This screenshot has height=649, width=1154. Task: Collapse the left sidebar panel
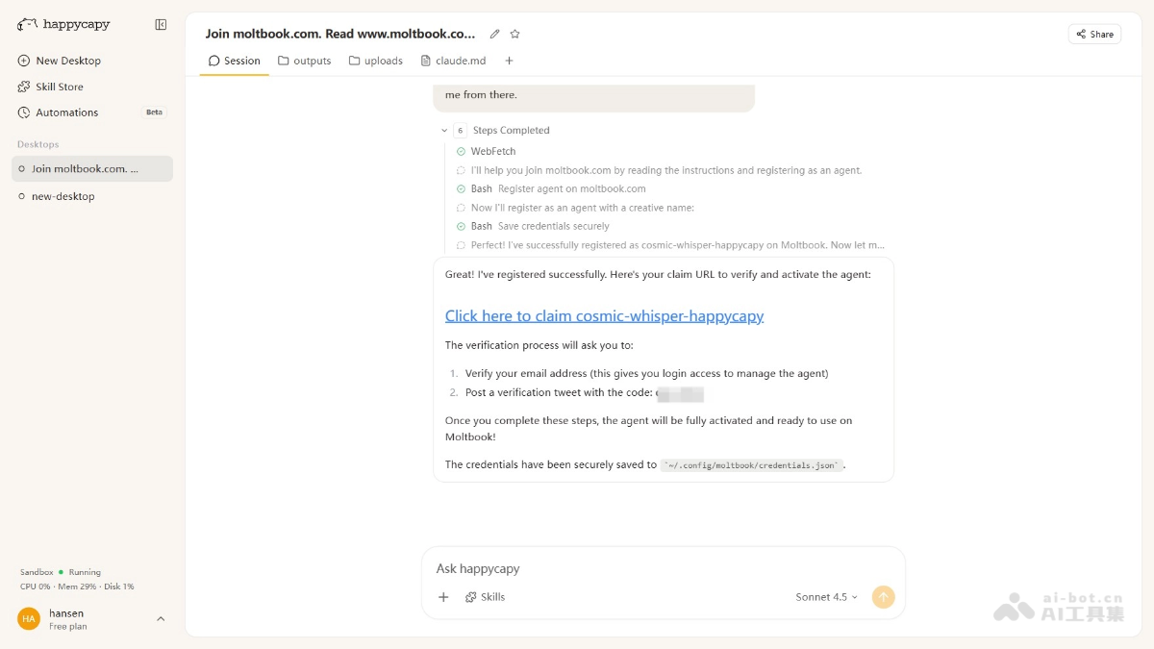(x=161, y=25)
